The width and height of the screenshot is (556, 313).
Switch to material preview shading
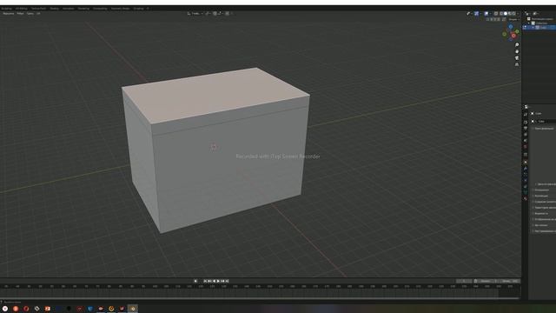pyautogui.click(x=510, y=14)
